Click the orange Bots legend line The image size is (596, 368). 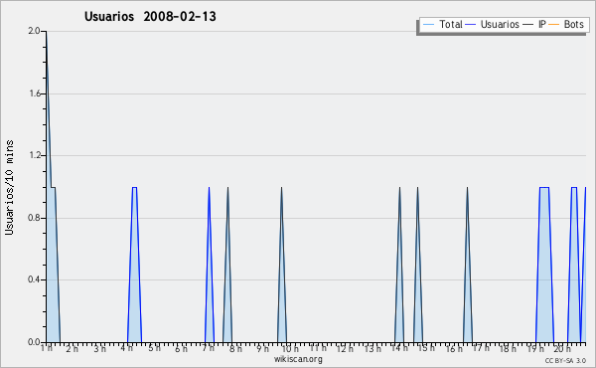click(x=554, y=25)
